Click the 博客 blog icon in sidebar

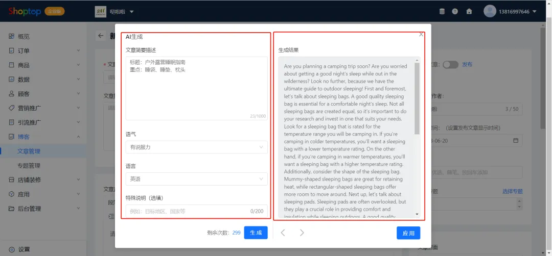pyautogui.click(x=12, y=137)
